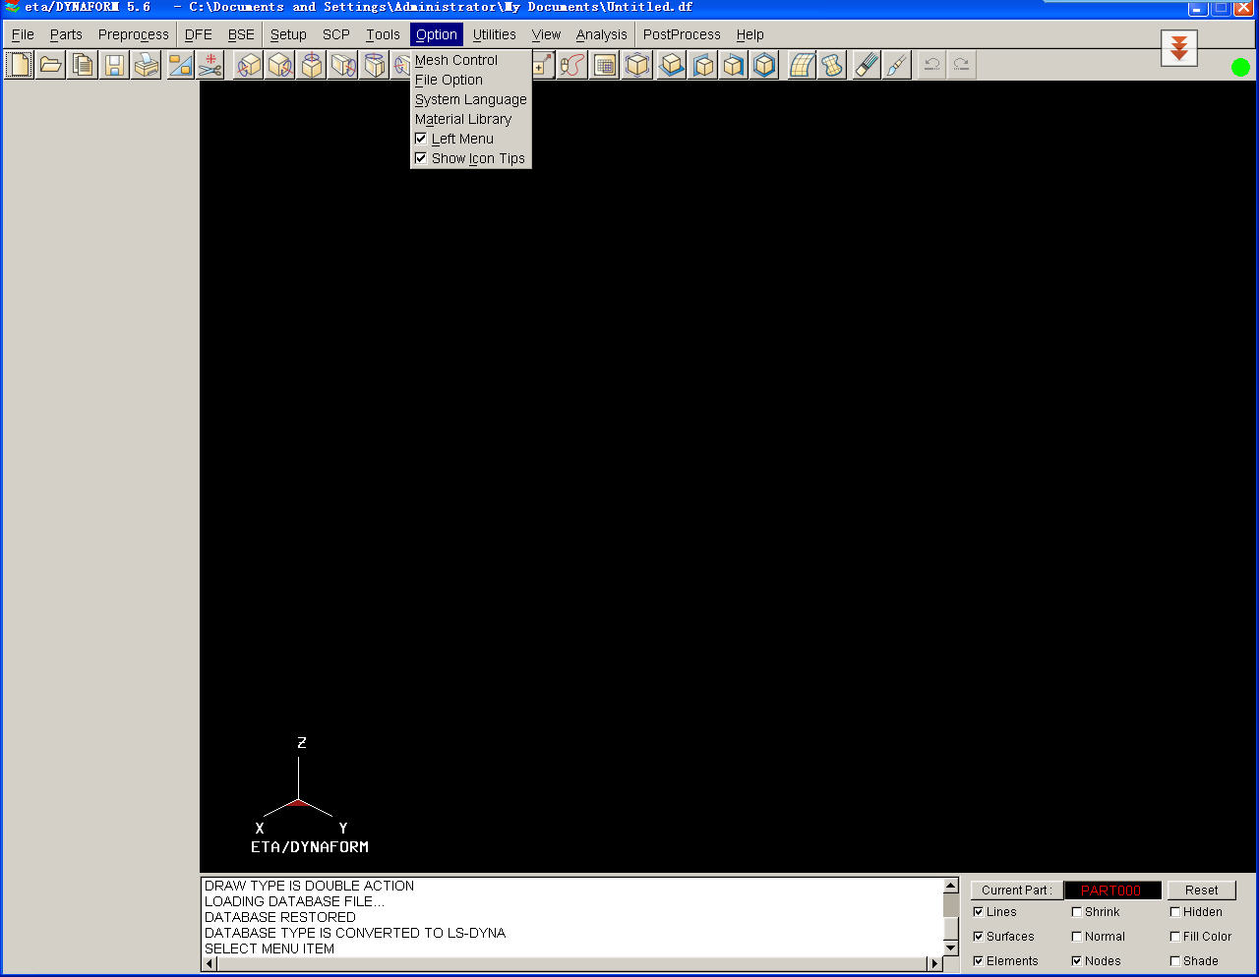Choose System Language menu entry
The image size is (1259, 977).
[470, 99]
